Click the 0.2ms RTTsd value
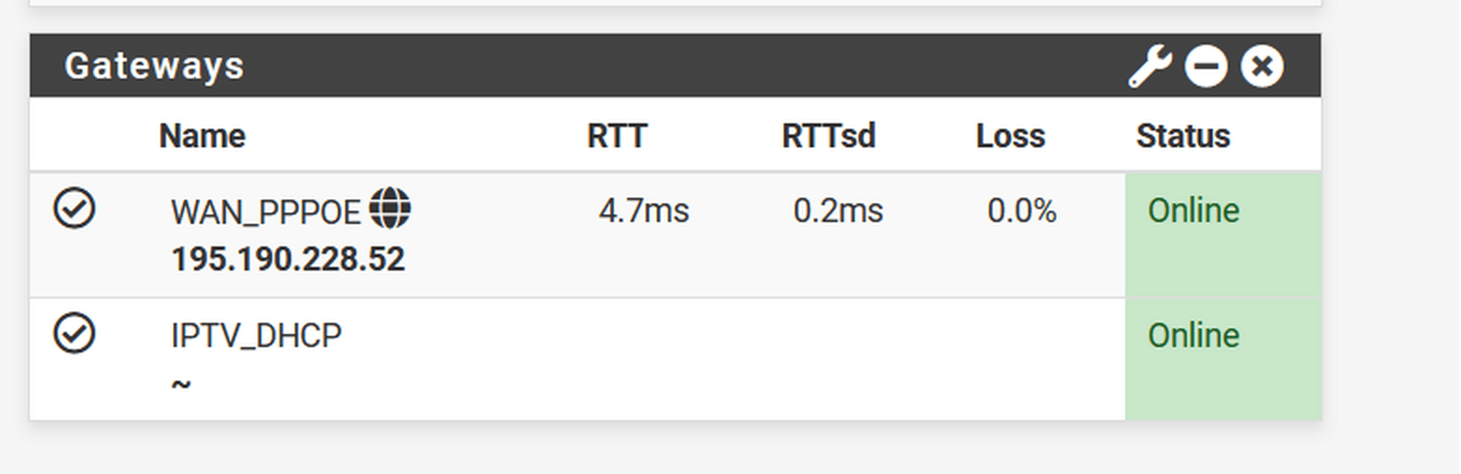 point(838,211)
